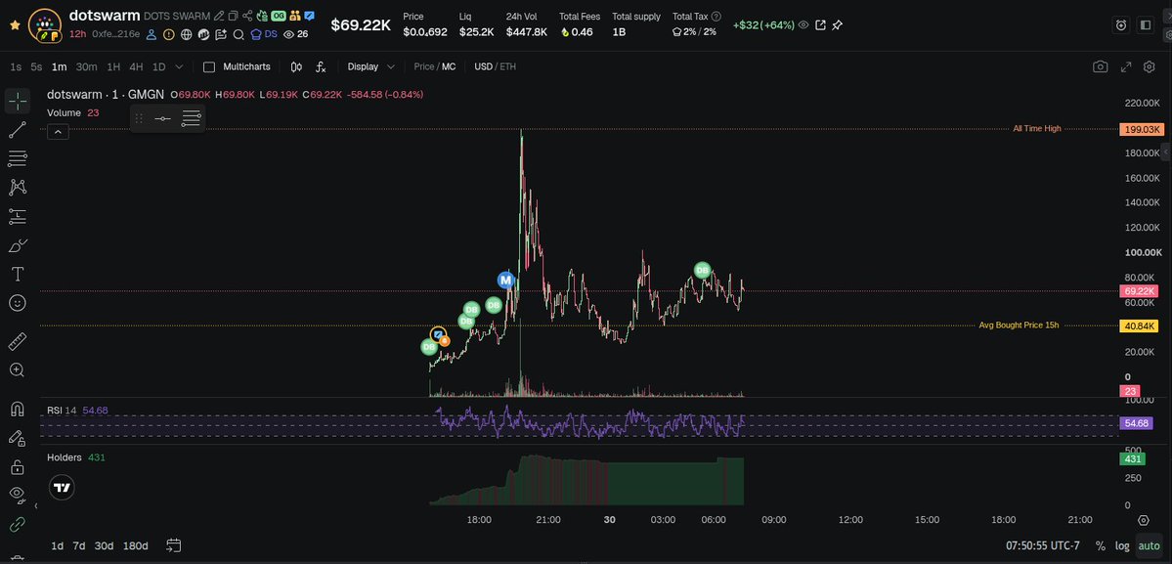
Task: Toggle log scale
Action: pos(1122,546)
